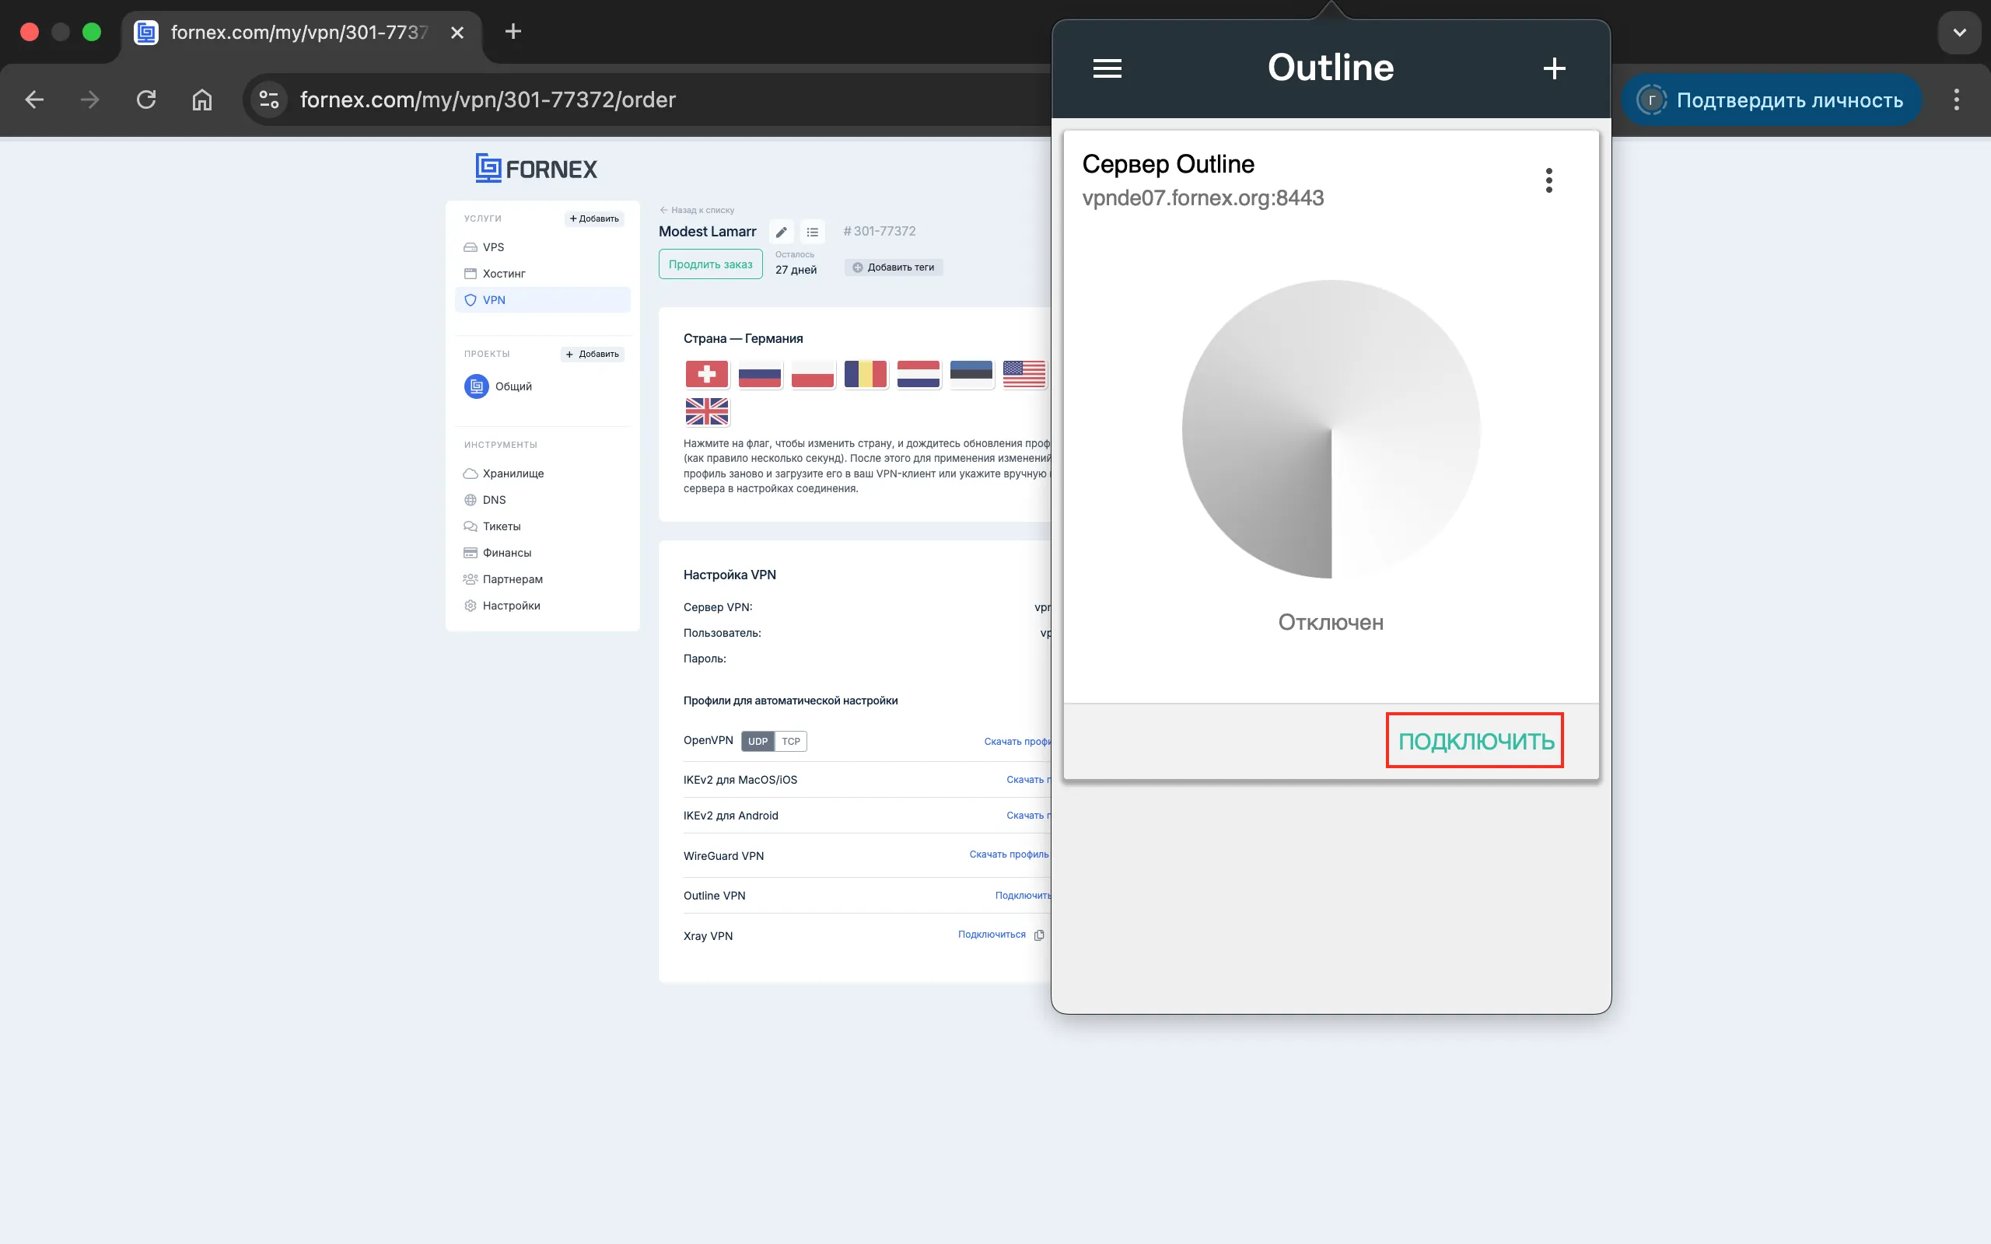Open the Сервер Outline options menu

coord(1548,180)
